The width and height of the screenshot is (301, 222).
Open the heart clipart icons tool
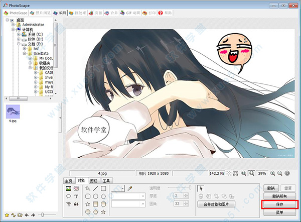pos(76,188)
